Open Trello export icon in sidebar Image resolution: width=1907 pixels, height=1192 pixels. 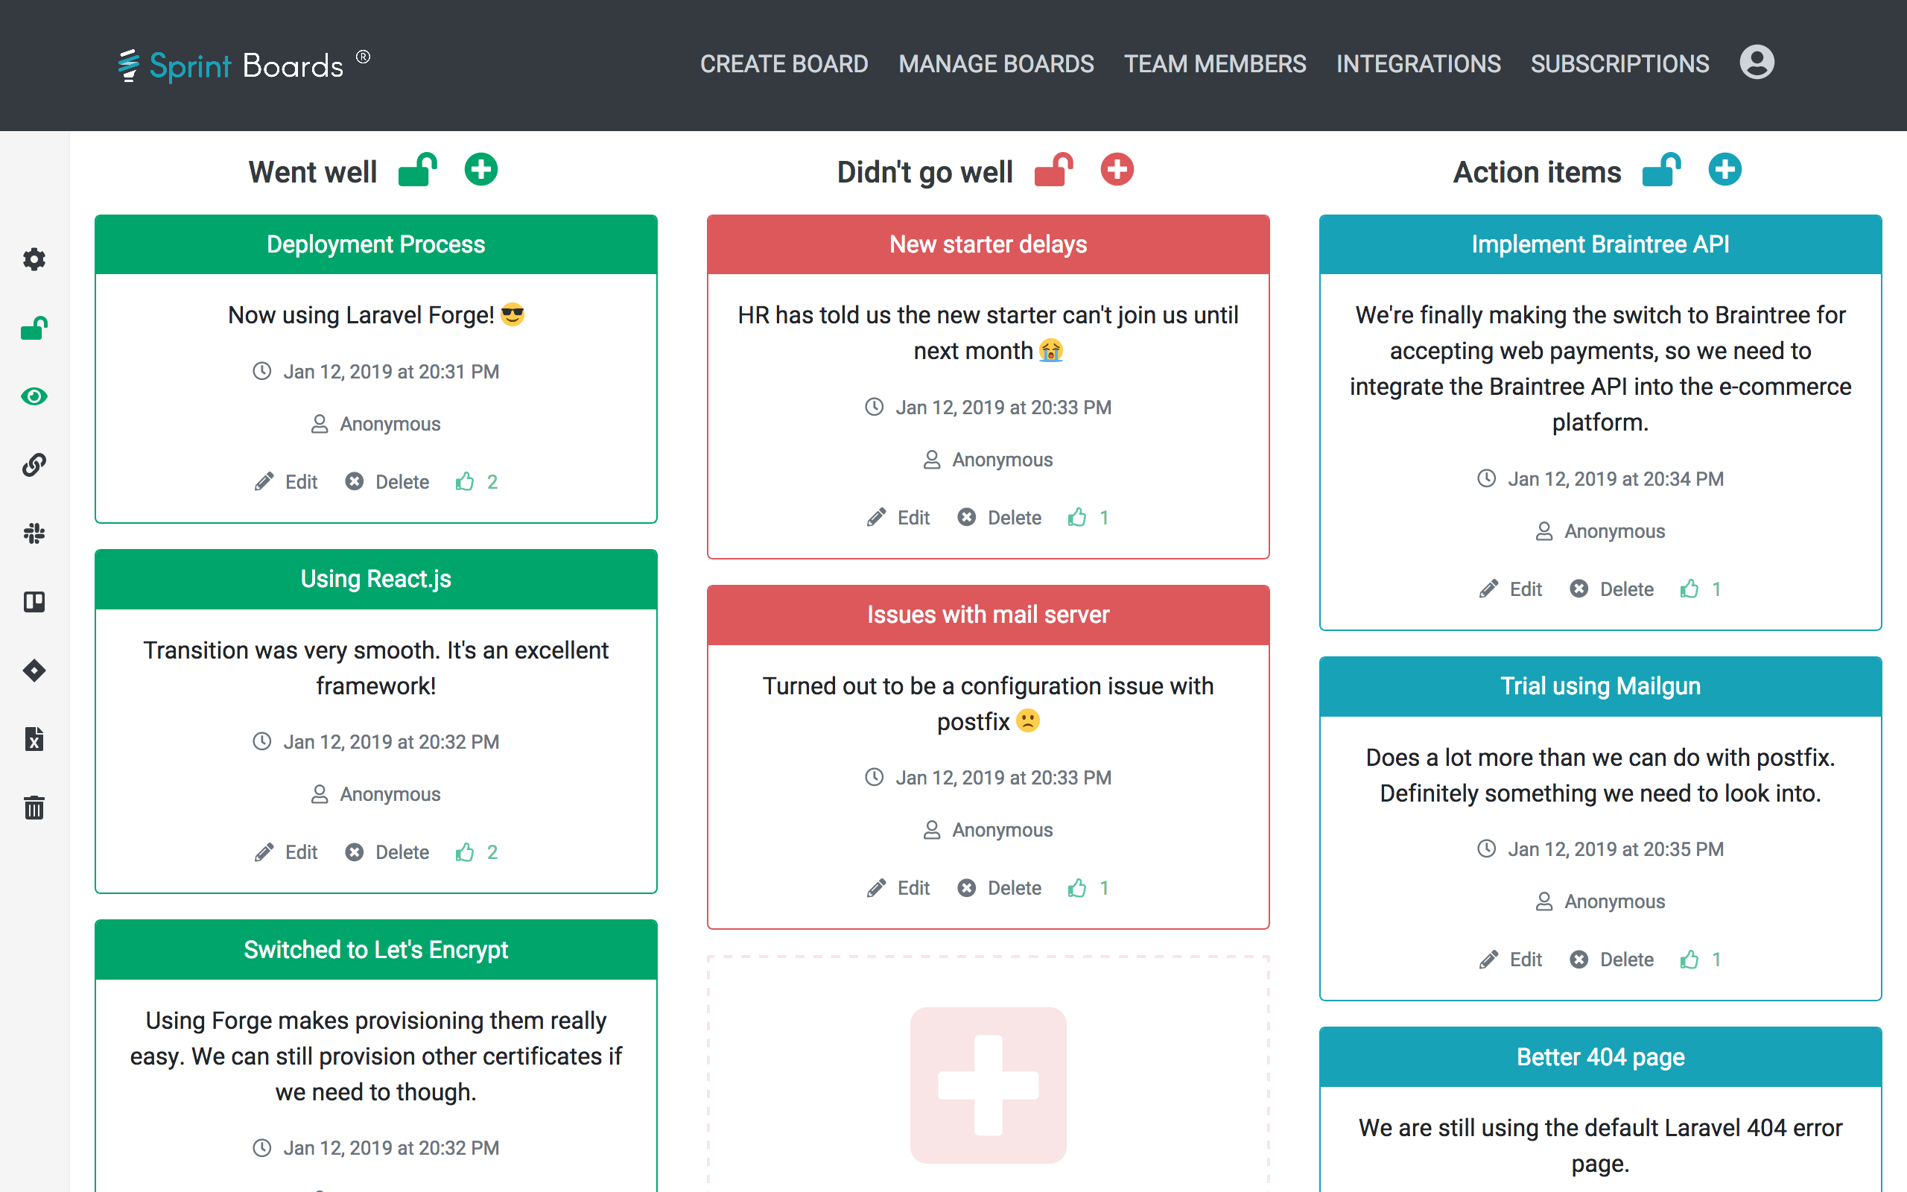(x=34, y=602)
